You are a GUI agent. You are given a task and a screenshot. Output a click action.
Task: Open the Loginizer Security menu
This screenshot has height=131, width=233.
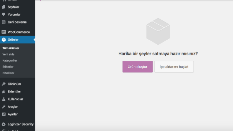[18, 124]
